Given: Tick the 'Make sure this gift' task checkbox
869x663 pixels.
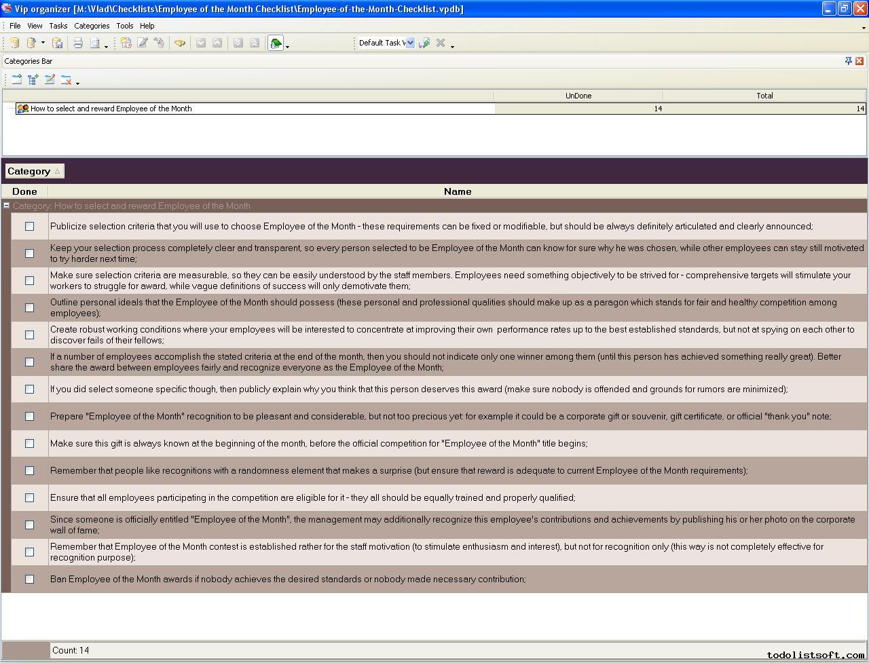Looking at the screenshot, I should click(x=29, y=443).
